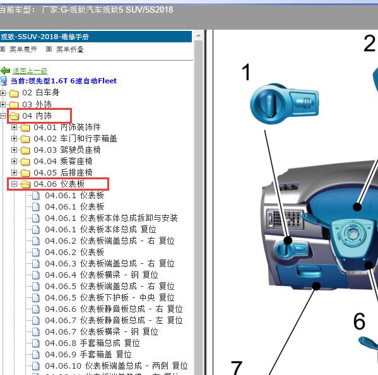Screen dimensions: 378x375
Task: Open 04.06.8 手套箱总成 复位 page
Action: click(92, 343)
